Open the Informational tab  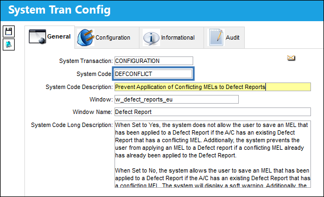click(x=171, y=37)
